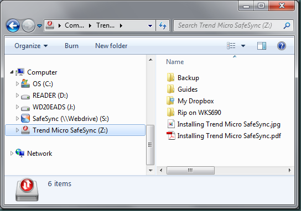The image size is (301, 211).
Task: Select the Guides folder
Action: coord(188,89)
